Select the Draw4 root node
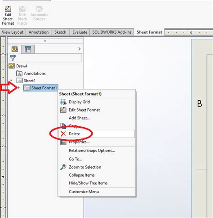Viewport: 213px width, 218px height. [22, 66]
